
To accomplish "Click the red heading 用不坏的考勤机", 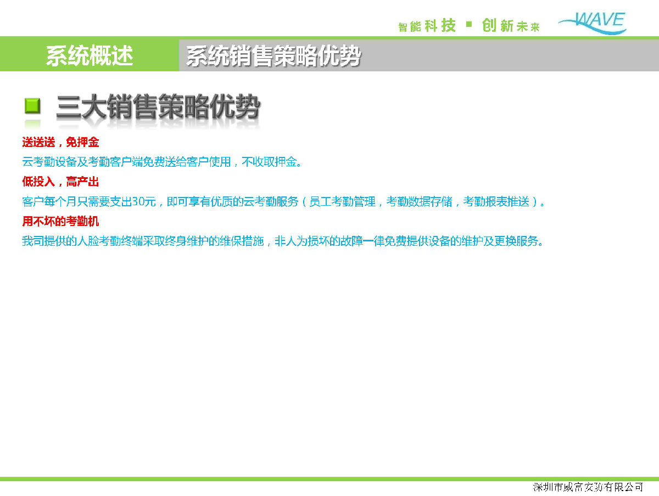I will [60, 221].
